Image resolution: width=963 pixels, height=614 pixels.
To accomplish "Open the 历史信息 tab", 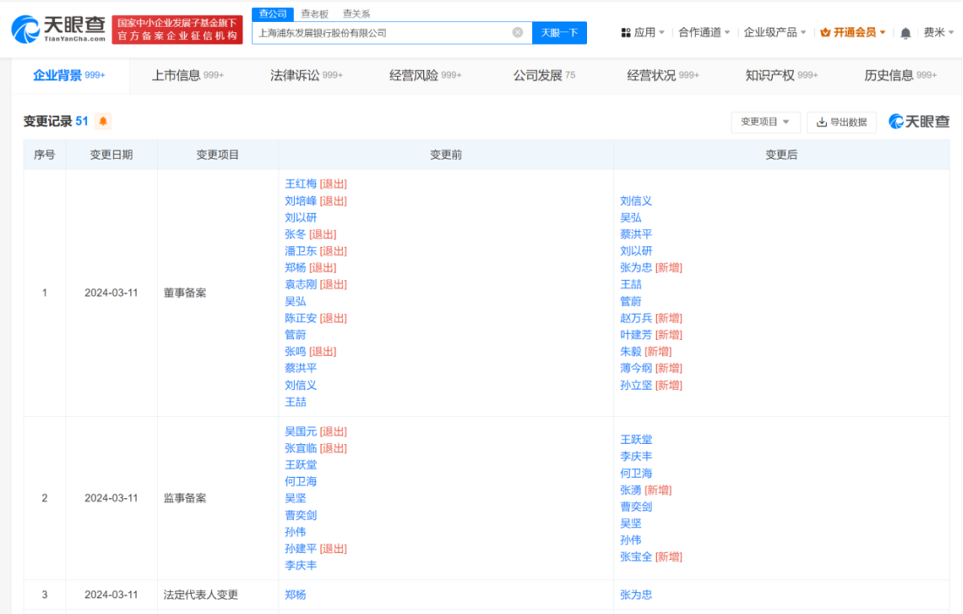I will (900, 76).
